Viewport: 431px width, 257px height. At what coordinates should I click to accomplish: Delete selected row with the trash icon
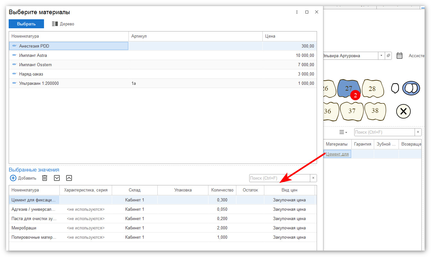45,178
